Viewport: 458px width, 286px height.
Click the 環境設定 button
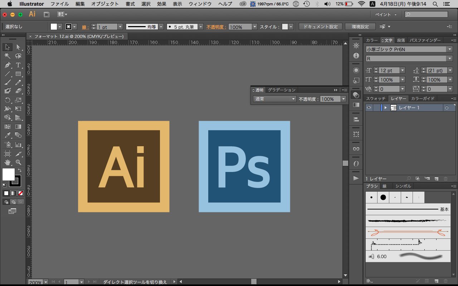[x=360, y=27]
